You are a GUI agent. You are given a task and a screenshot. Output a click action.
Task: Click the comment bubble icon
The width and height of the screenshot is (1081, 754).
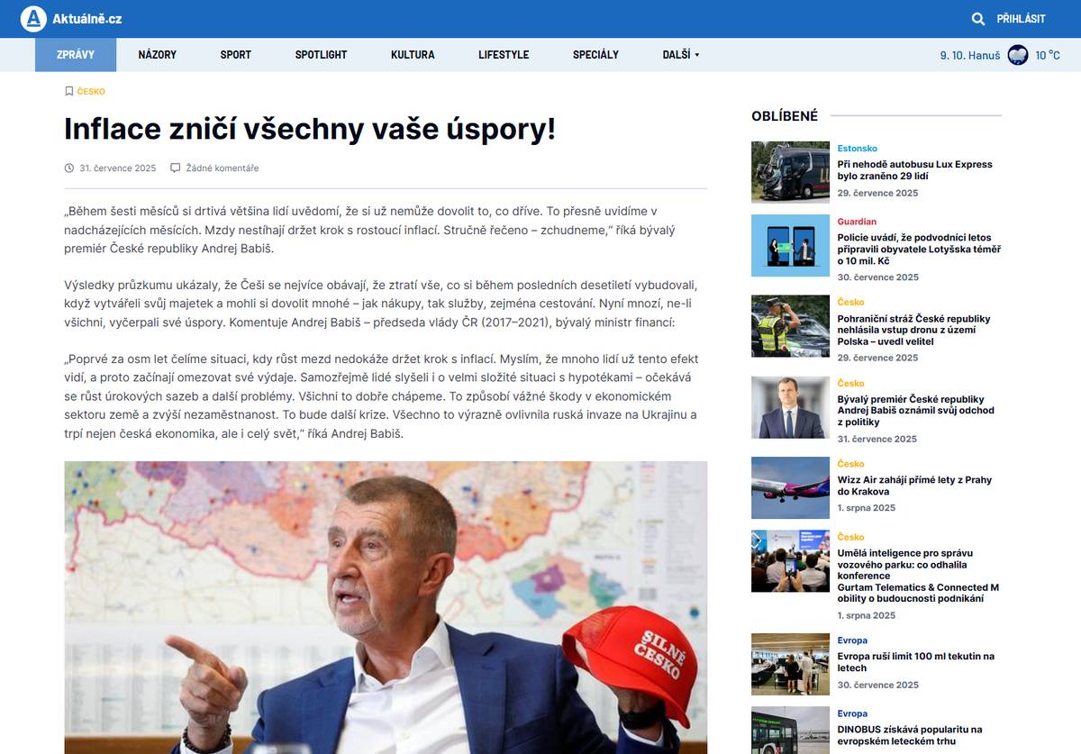176,168
